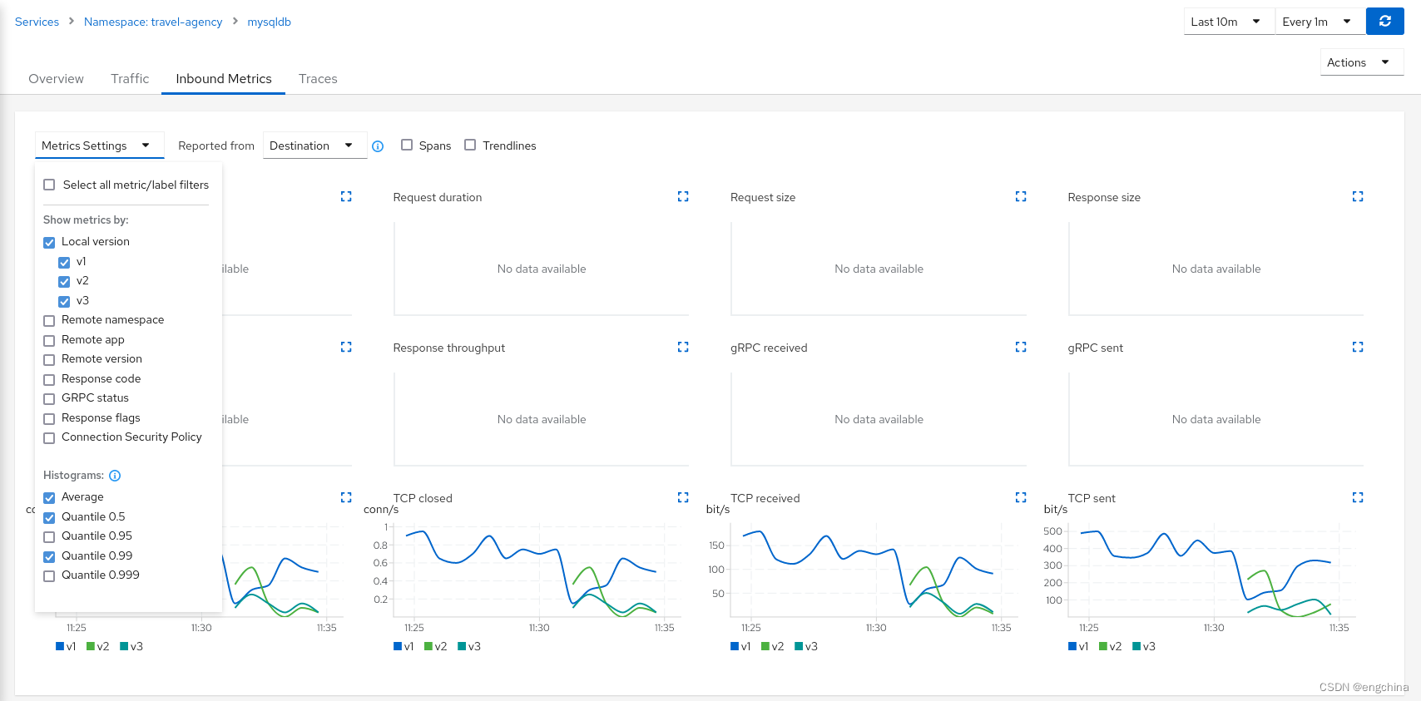This screenshot has height=701, width=1421.
Task: Toggle the Trendlines checkbox
Action: pyautogui.click(x=470, y=145)
